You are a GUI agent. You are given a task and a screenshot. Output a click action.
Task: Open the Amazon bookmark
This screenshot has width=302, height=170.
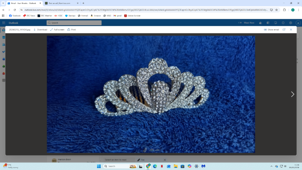pyautogui.click(x=96, y=16)
